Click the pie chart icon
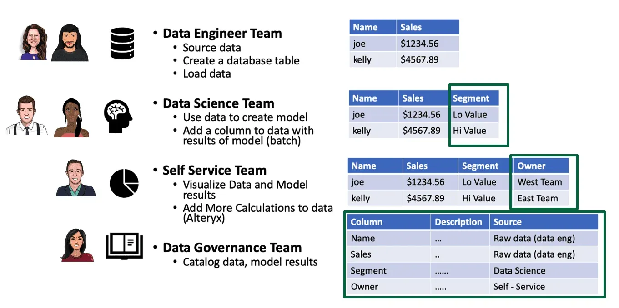Image resolution: width=619 pixels, height=308 pixels. pyautogui.click(x=124, y=183)
